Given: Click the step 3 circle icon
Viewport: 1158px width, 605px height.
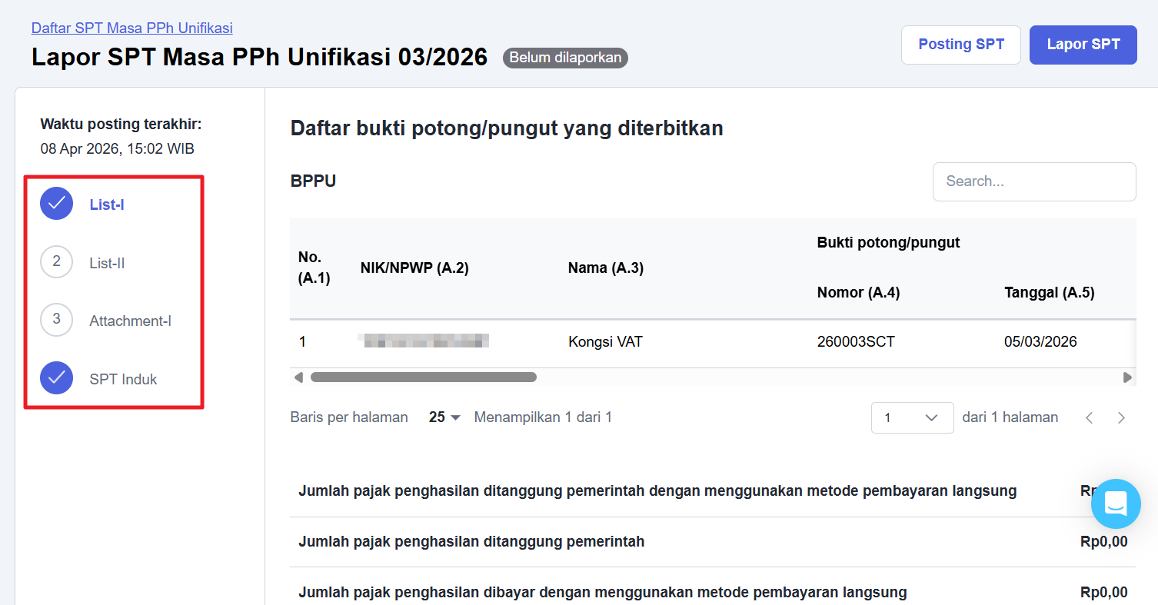Looking at the screenshot, I should [x=56, y=320].
